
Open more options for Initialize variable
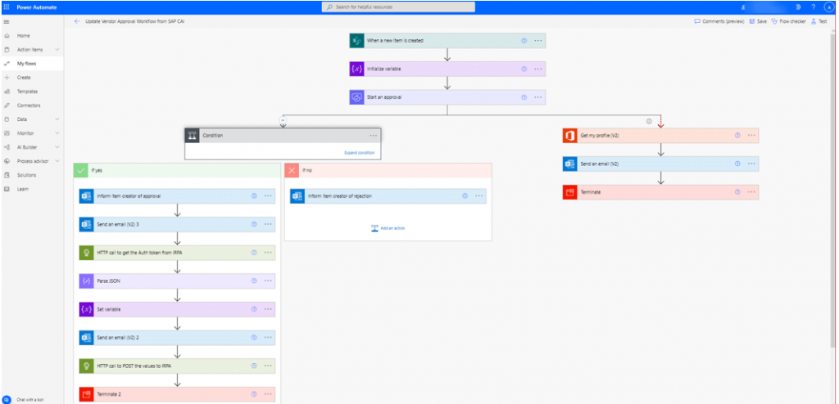(537, 69)
